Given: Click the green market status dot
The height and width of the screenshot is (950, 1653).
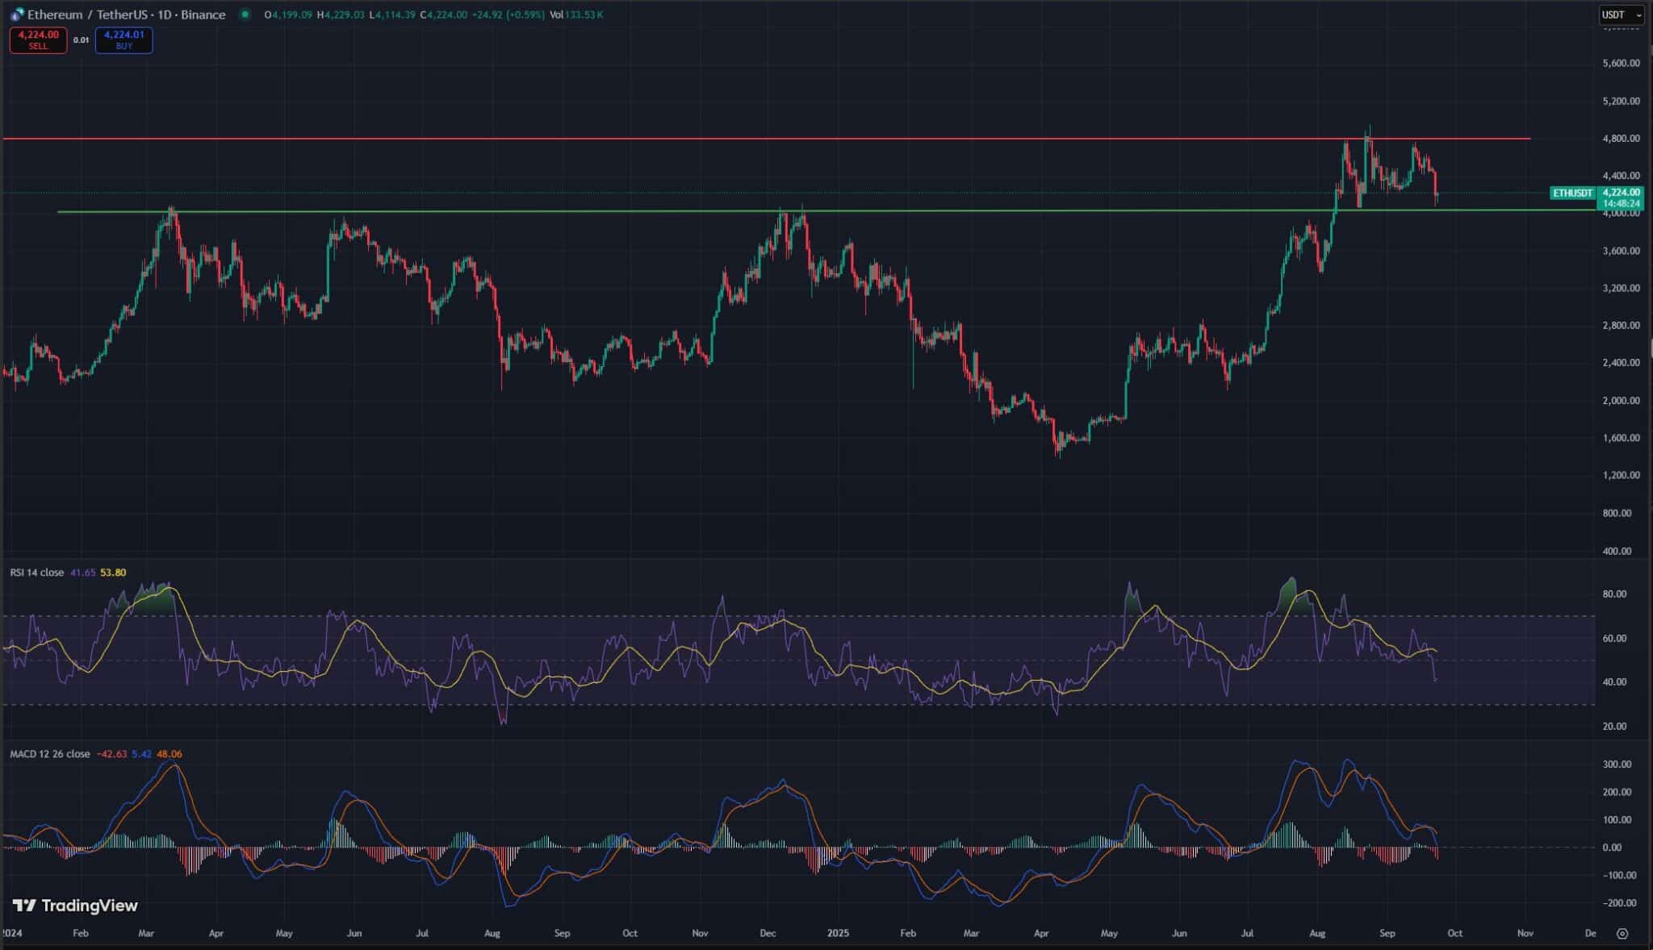Looking at the screenshot, I should 245,15.
